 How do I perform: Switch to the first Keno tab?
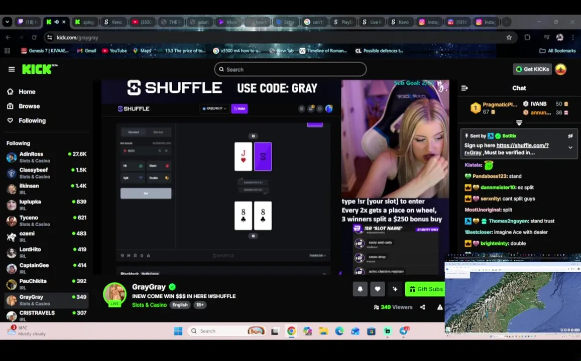coord(113,22)
